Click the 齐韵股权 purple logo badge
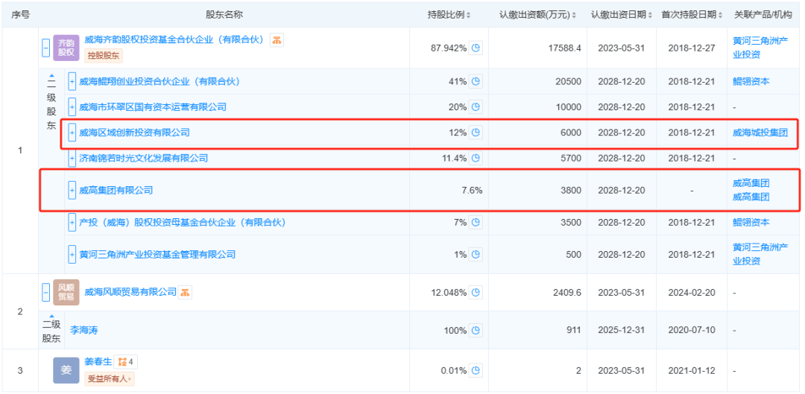 coord(66,48)
